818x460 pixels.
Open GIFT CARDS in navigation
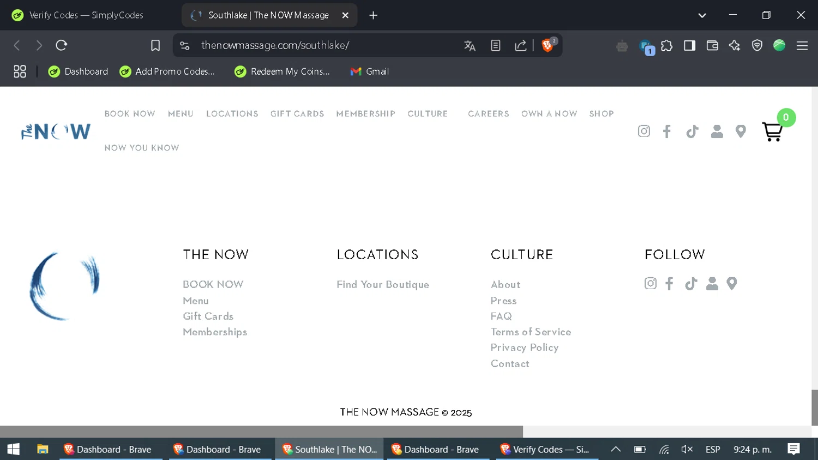[x=297, y=113]
